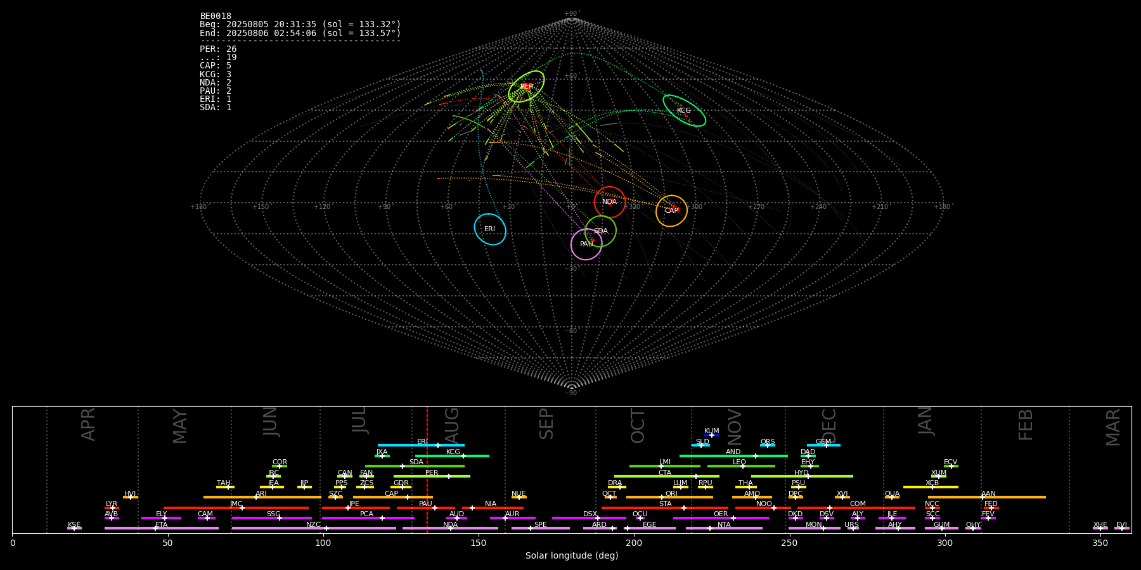
Task: Click the SPE activity bar in timeline
Action: 540,528
